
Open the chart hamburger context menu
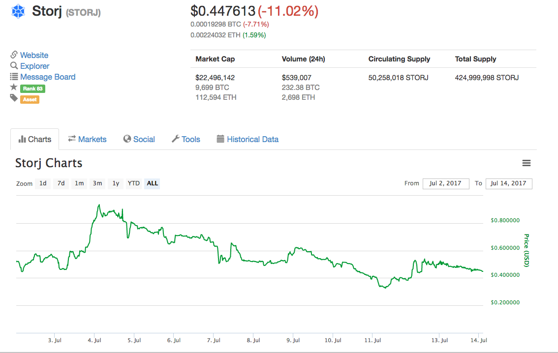pos(527,163)
